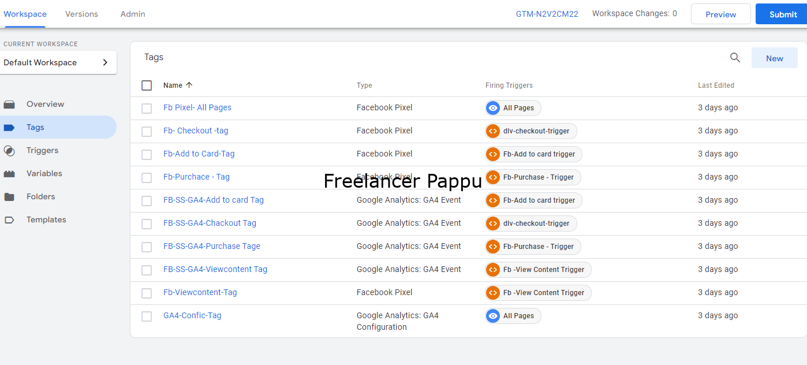Image resolution: width=807 pixels, height=365 pixels.
Task: Open container ID GTM-N2V2CM22 link
Action: click(x=547, y=14)
